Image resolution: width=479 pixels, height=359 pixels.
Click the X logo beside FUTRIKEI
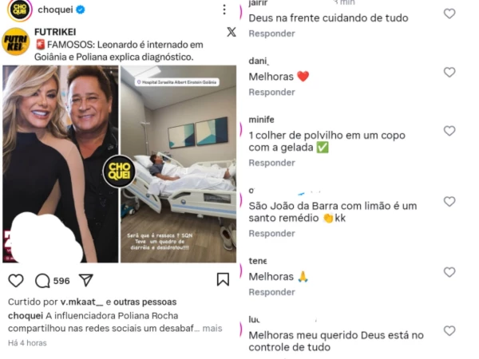click(x=232, y=32)
